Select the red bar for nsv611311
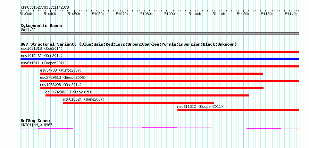309x148 pixels. point(160,66)
